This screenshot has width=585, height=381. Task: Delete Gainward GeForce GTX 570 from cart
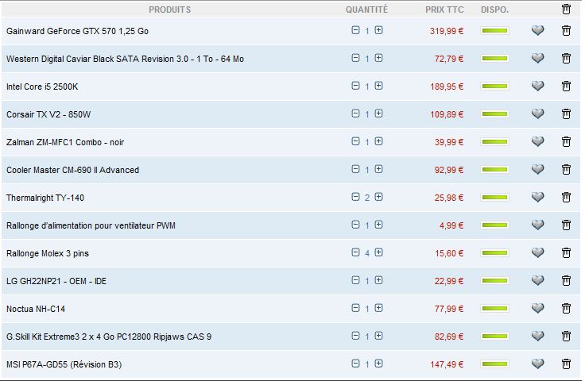(566, 30)
